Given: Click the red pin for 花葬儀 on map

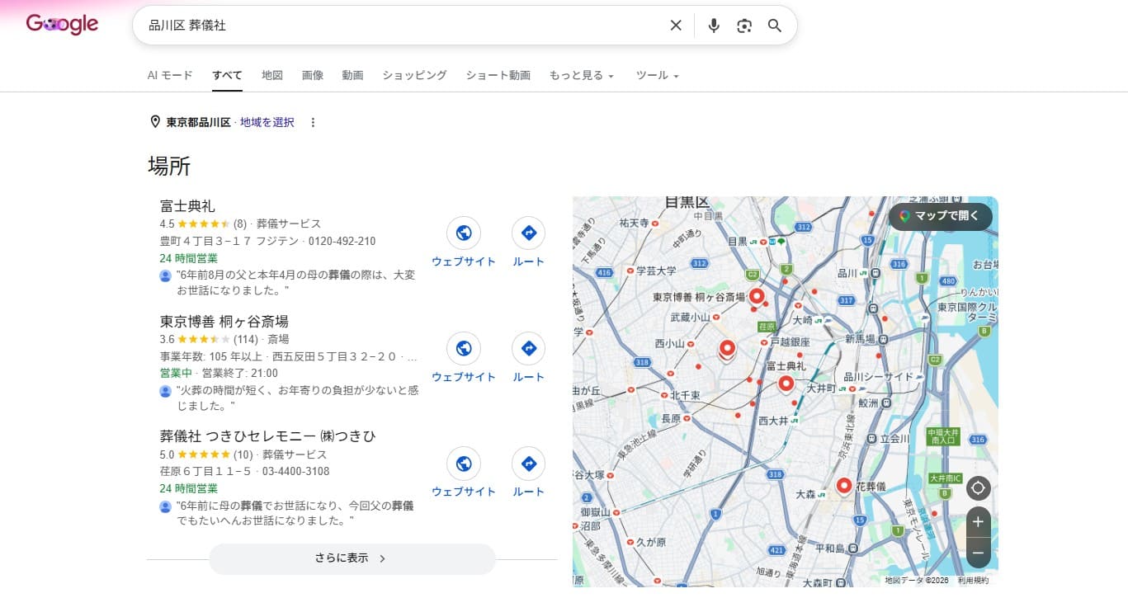Looking at the screenshot, I should coord(843,487).
